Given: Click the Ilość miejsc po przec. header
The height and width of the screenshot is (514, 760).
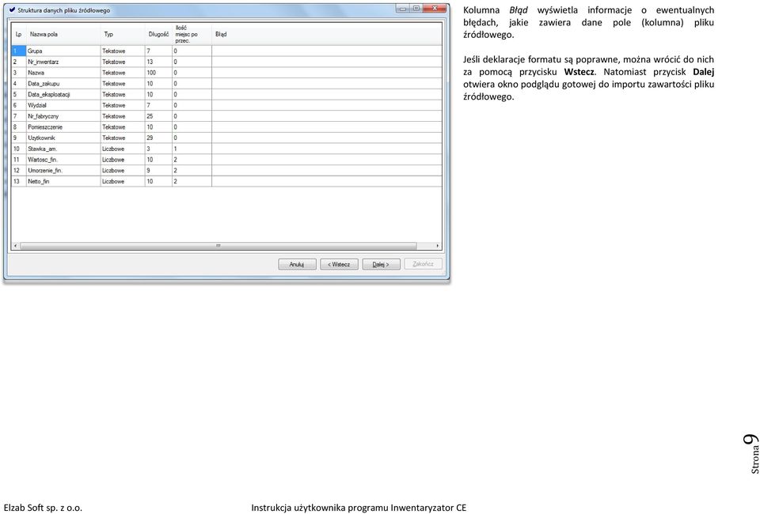Looking at the screenshot, I should point(192,34).
